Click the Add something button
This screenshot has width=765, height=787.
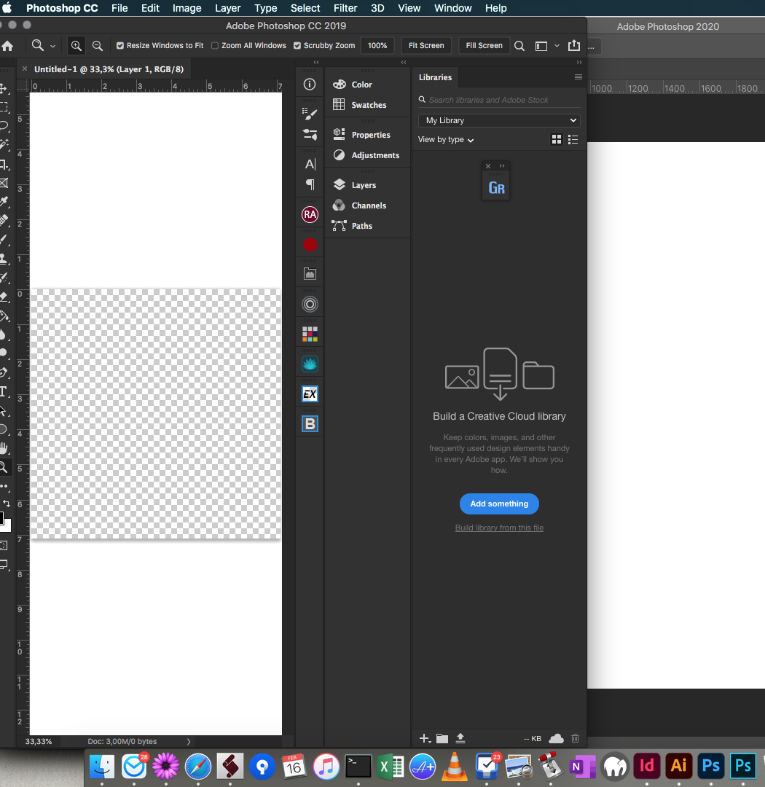coord(499,504)
